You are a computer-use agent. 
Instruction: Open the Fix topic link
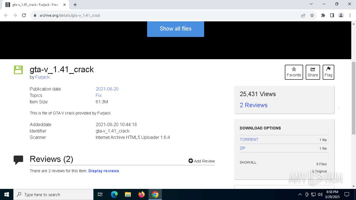tap(98, 95)
